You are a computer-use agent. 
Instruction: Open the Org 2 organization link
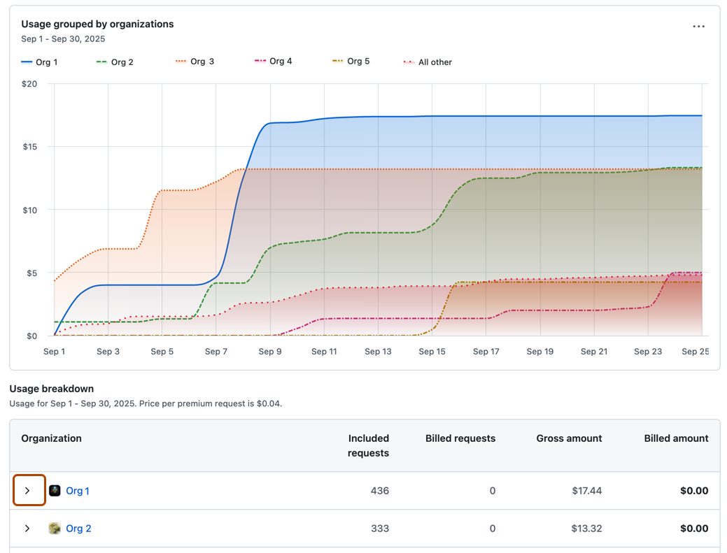tap(78, 529)
